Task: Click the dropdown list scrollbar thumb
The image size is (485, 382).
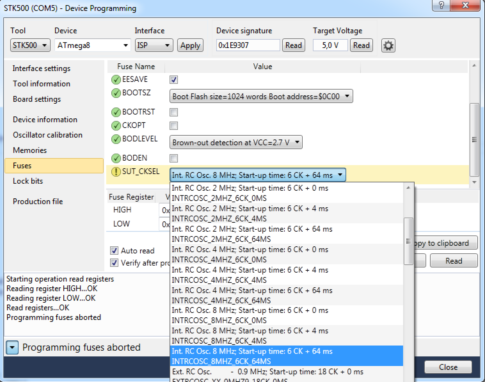Action: click(408, 241)
